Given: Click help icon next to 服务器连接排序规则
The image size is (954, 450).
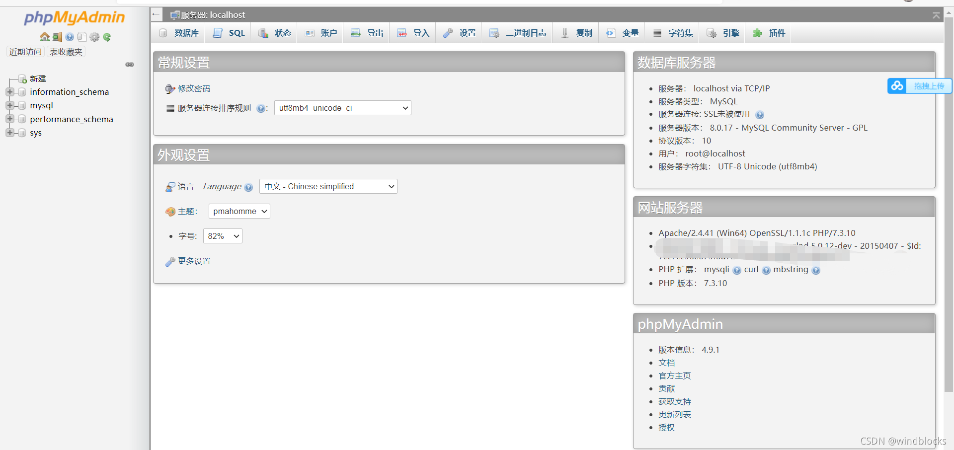Looking at the screenshot, I should tap(261, 108).
